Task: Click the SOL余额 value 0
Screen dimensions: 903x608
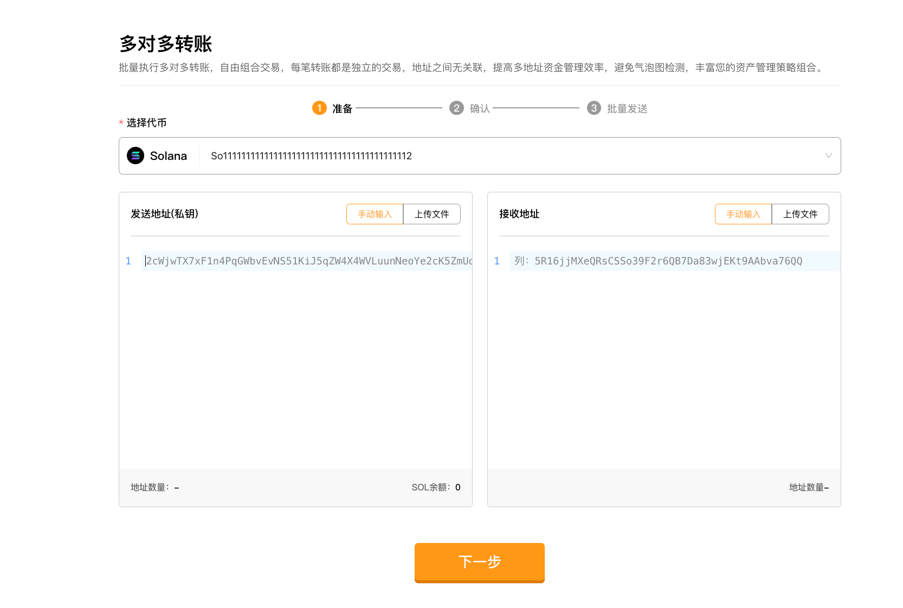Action: [457, 487]
